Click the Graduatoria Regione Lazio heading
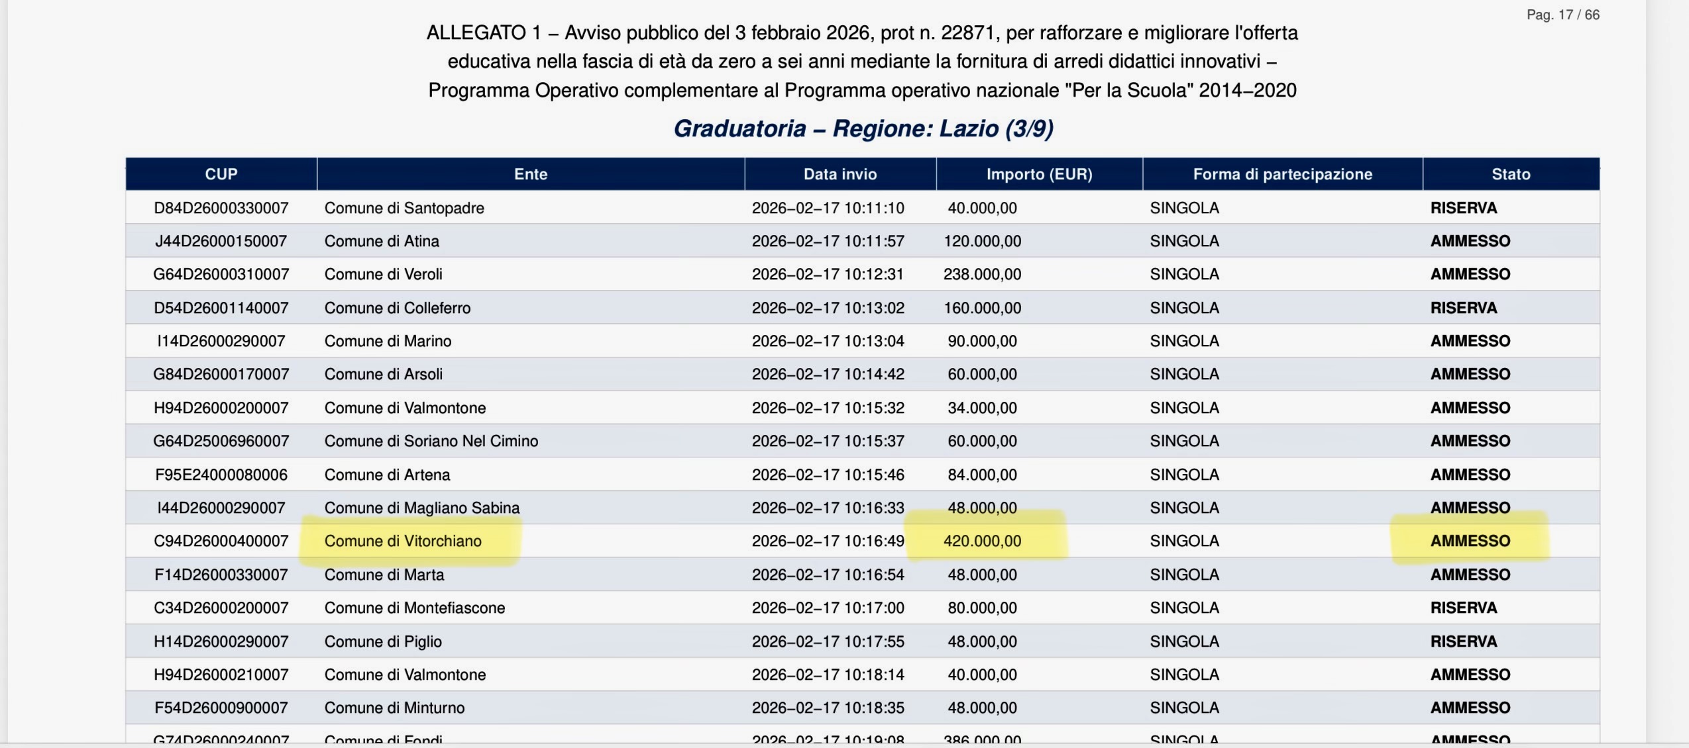This screenshot has height=748, width=1689. point(863,128)
